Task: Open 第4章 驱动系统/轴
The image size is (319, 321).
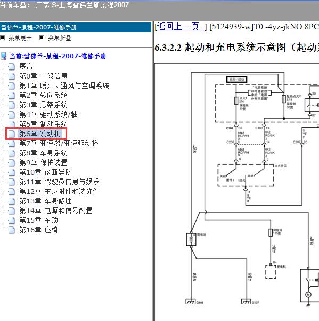Action: tap(48, 114)
